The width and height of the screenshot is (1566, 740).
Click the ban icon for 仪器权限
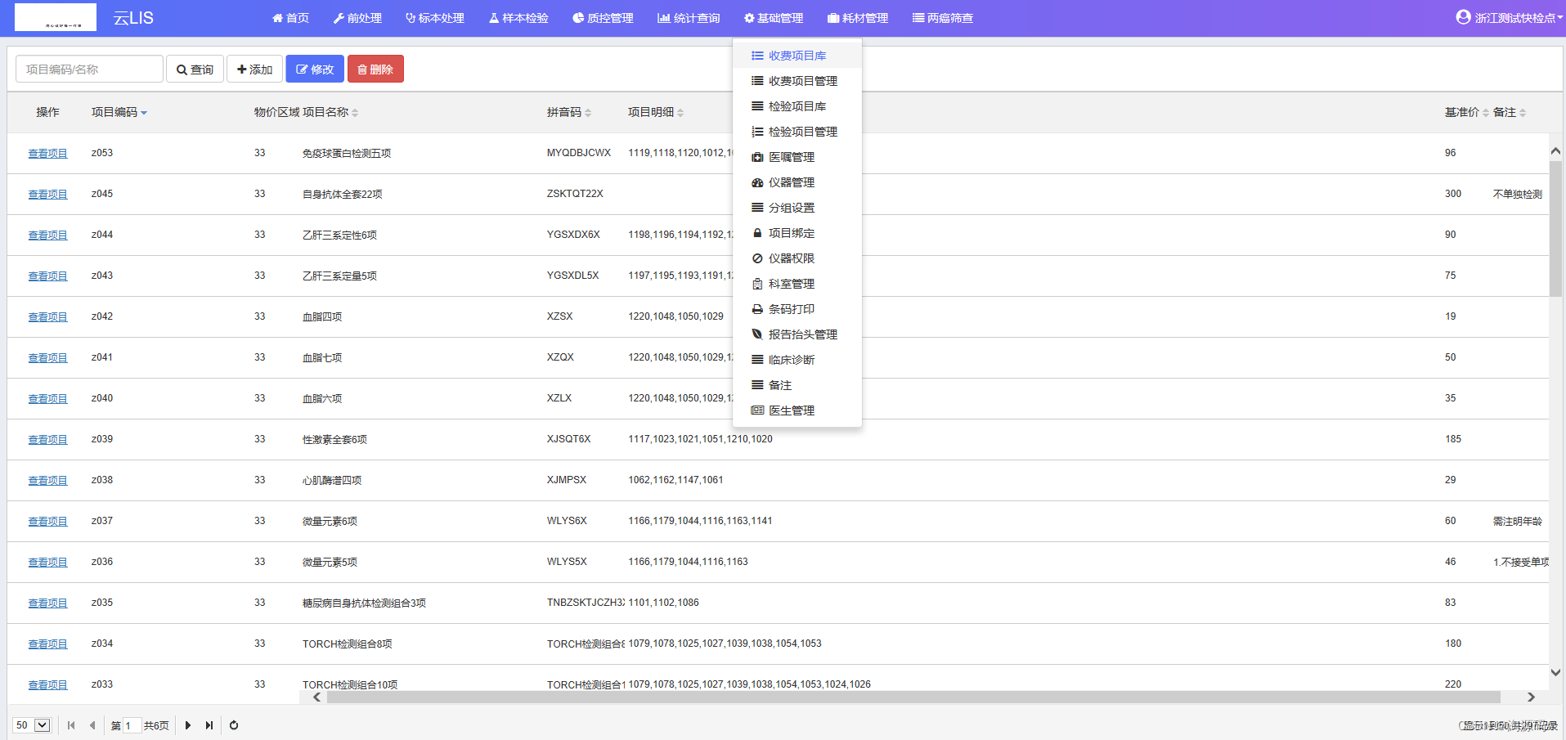[757, 258]
